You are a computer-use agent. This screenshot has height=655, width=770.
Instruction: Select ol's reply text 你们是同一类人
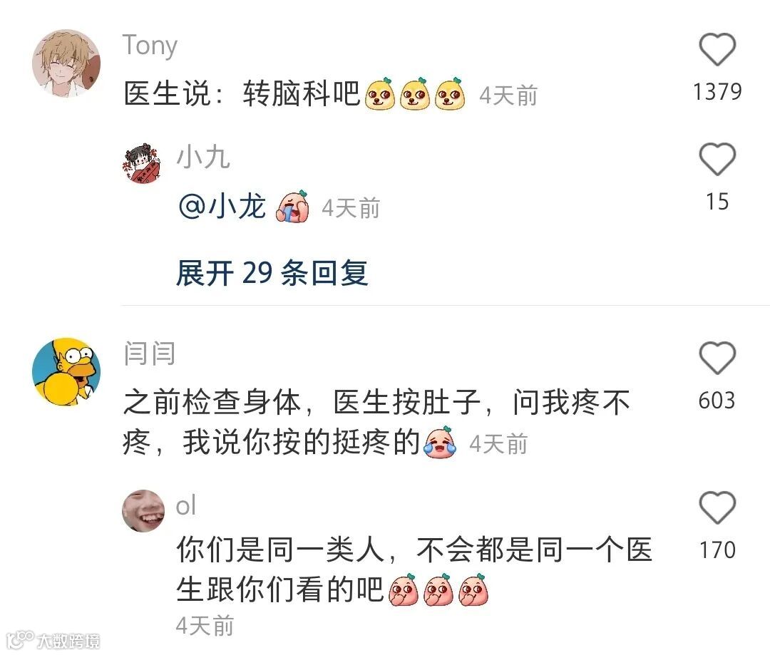point(280,550)
